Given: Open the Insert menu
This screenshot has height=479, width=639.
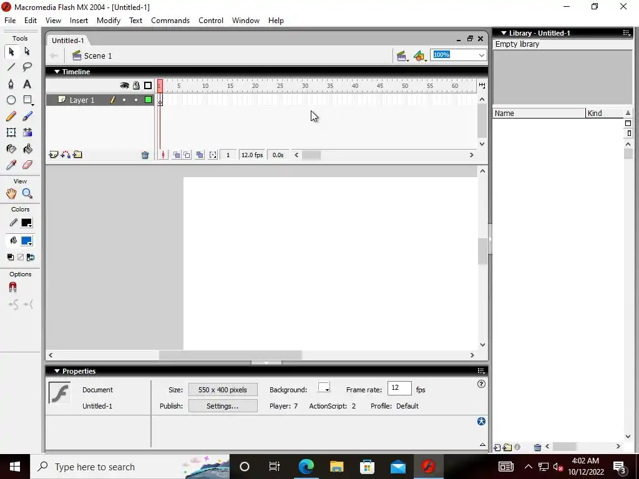Looking at the screenshot, I should pyautogui.click(x=79, y=21).
